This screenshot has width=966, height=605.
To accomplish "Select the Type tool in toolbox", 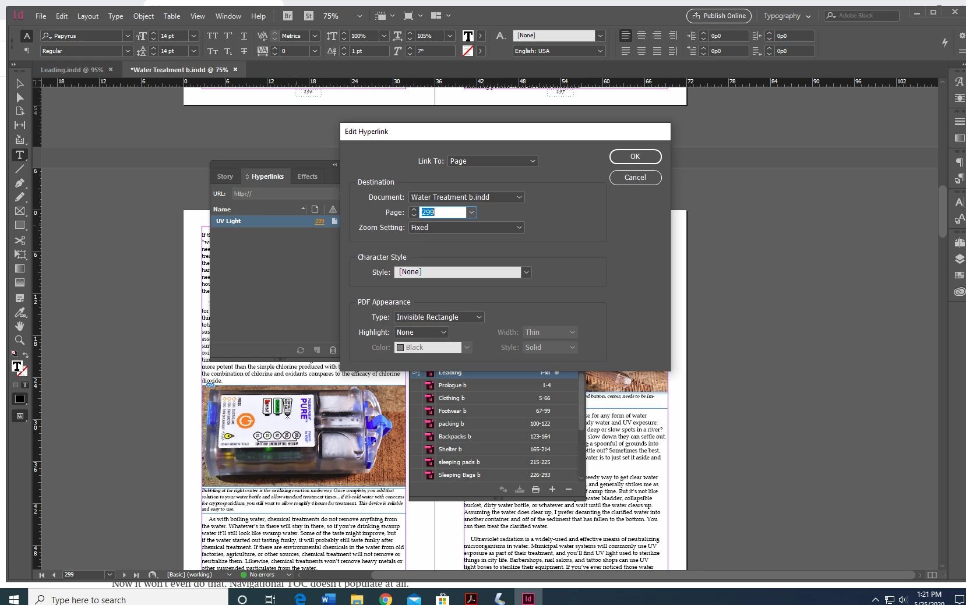I will point(20,155).
